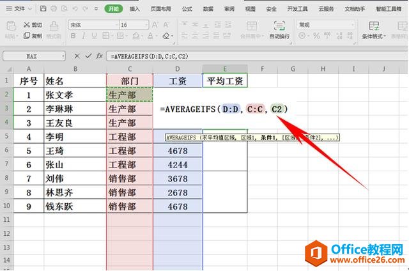
Task: Open the 条件格式 conditional formatting menu
Action: pos(374,30)
